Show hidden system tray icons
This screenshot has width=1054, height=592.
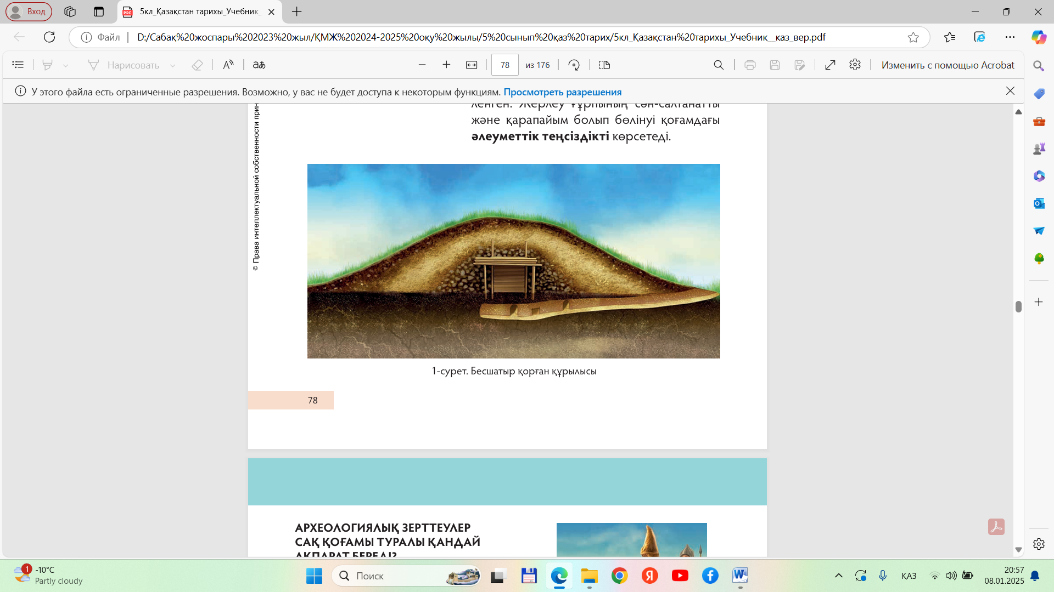click(838, 576)
